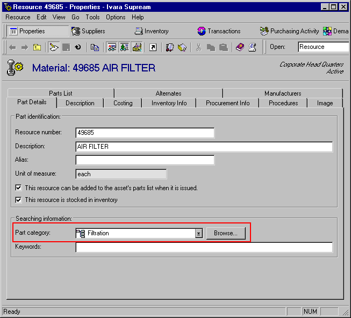Viewport: 351px width, 318px height.
Task: Click the Revert undo arrow icon
Action: pos(78,47)
